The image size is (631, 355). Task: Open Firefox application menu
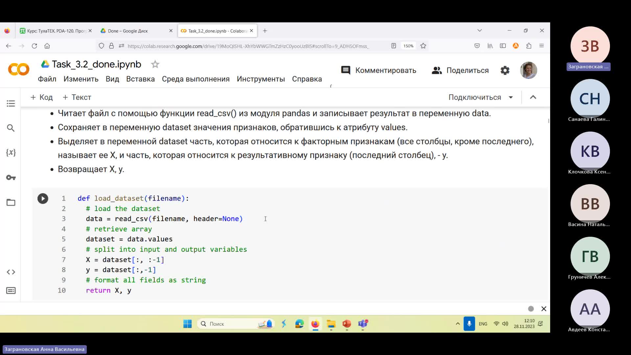542,46
